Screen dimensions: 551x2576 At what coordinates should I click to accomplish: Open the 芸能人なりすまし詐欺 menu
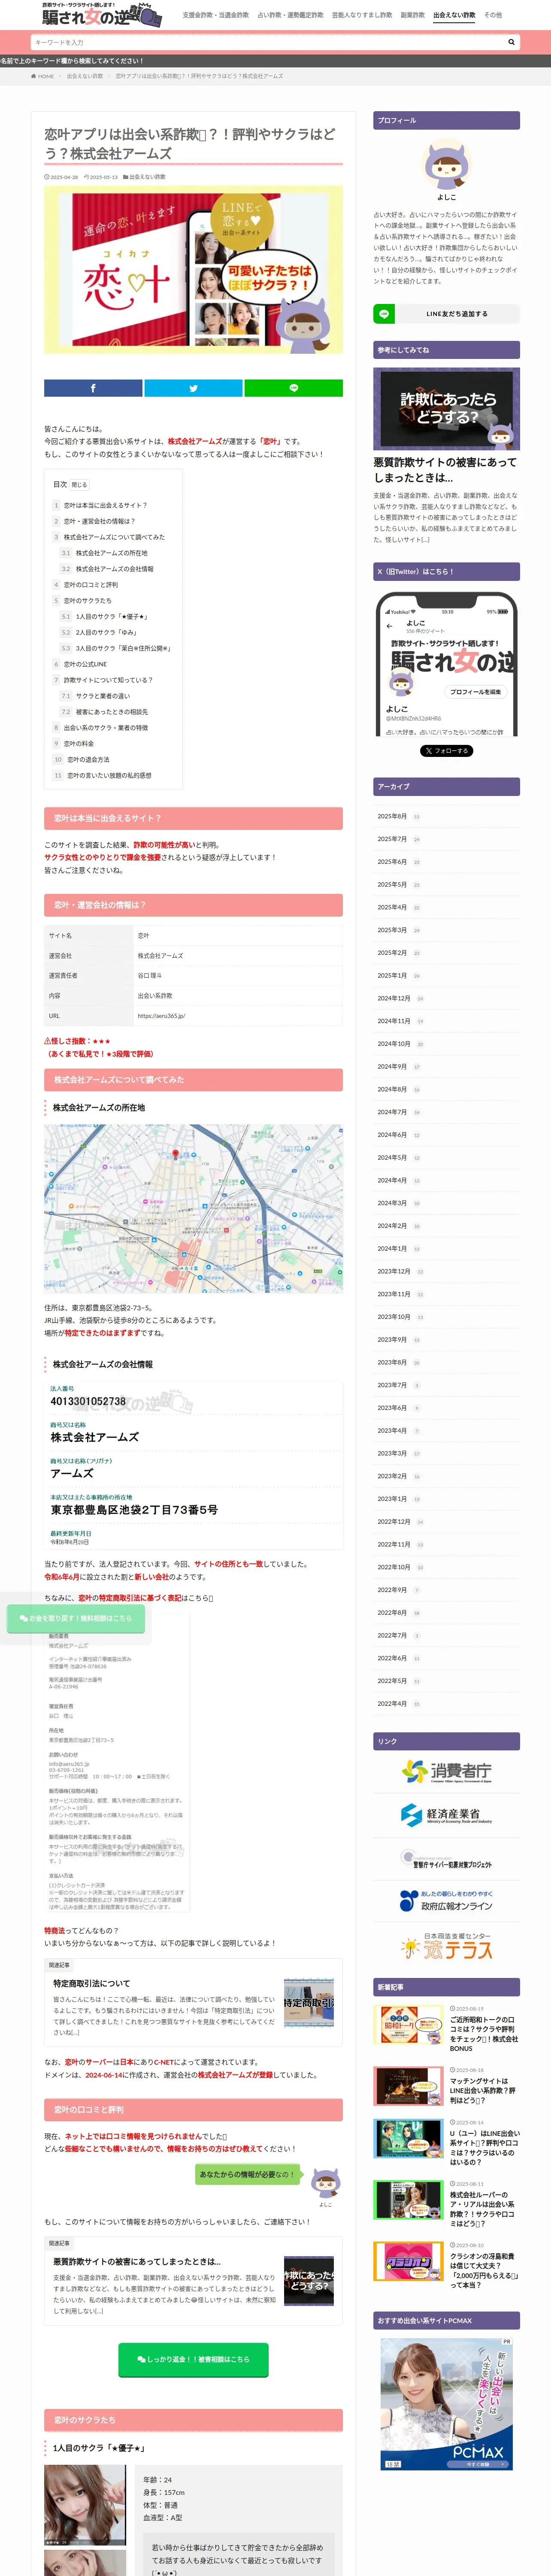click(x=362, y=15)
